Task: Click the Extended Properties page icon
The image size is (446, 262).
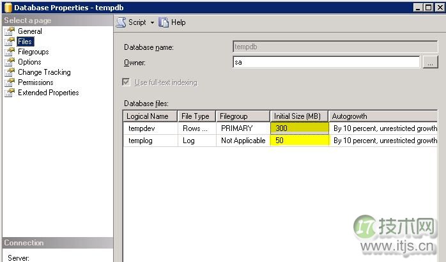Action: point(10,93)
